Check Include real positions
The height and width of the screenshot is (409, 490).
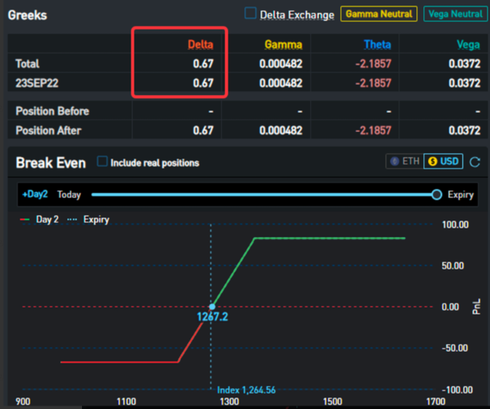(103, 162)
